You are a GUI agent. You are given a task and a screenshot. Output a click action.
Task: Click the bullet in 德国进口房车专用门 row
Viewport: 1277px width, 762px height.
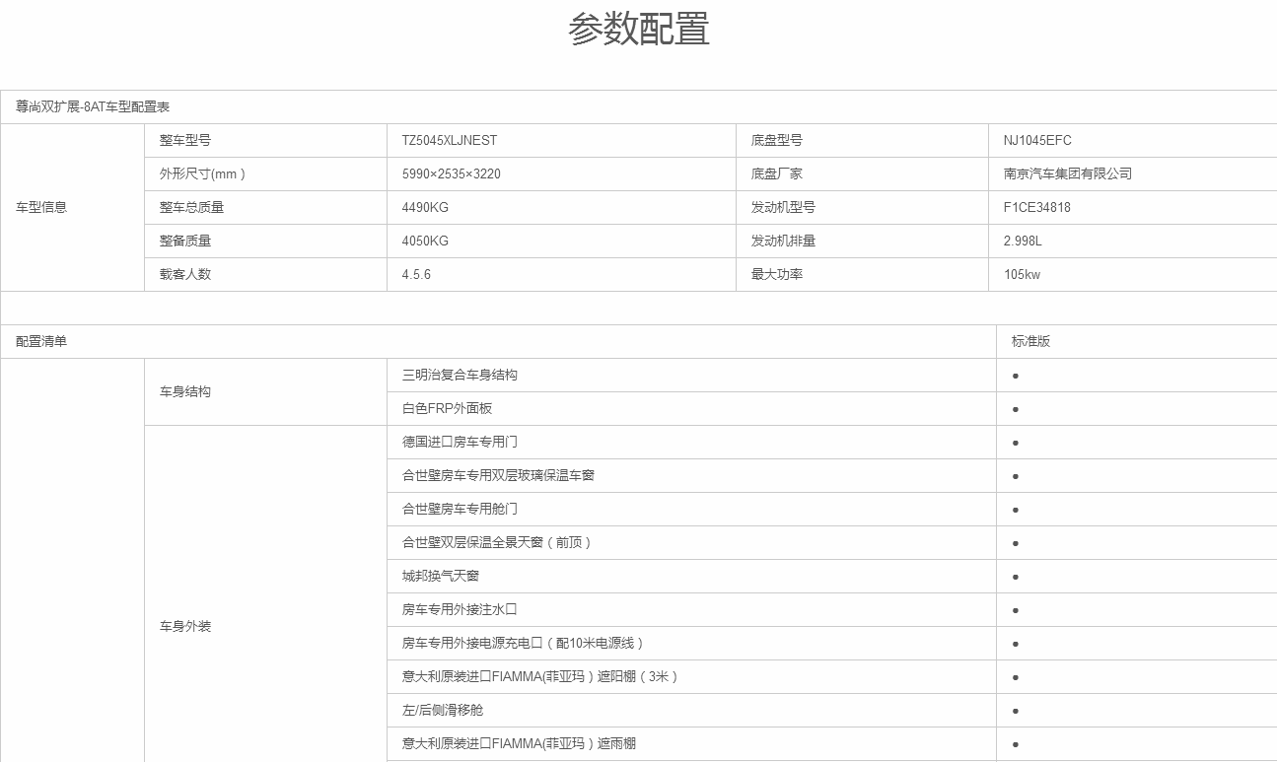tap(1016, 443)
